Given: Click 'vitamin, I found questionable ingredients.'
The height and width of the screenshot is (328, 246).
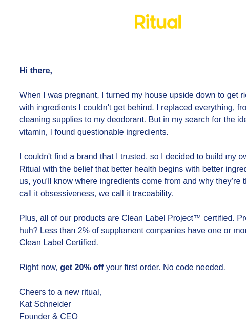Looking at the screenshot, I should 94,132.
